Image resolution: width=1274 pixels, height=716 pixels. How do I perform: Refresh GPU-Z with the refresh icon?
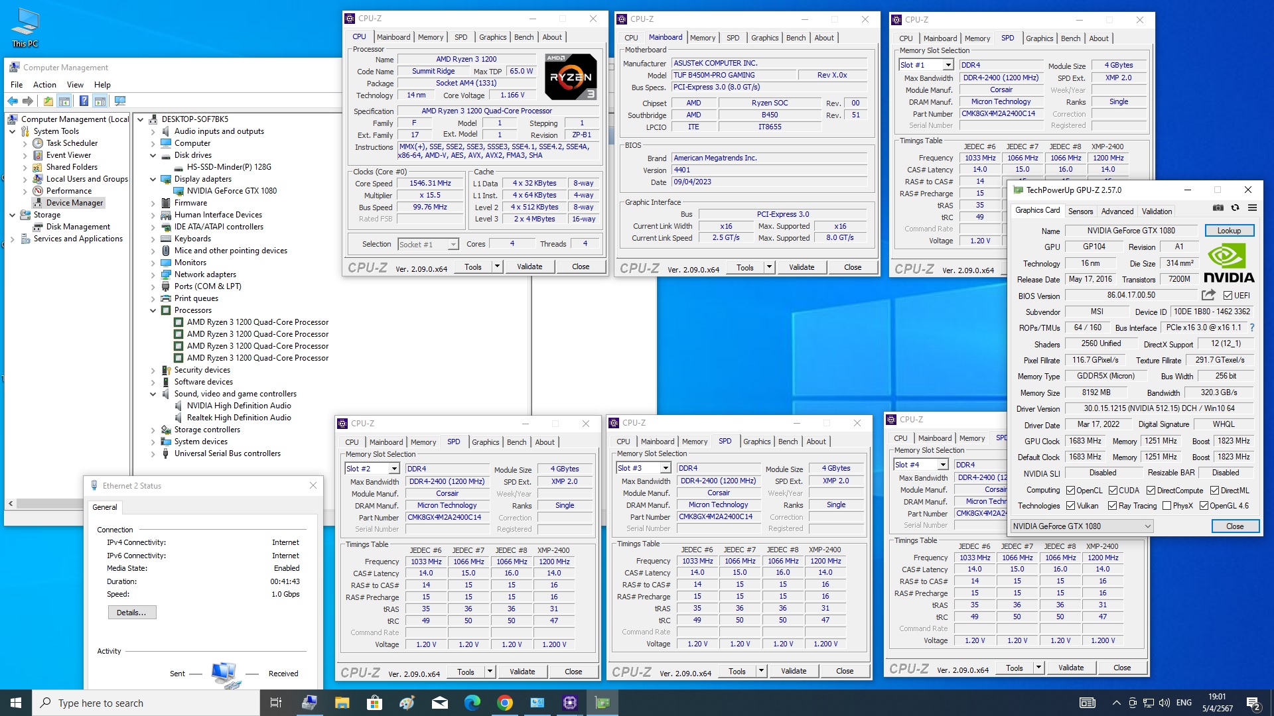(x=1235, y=208)
